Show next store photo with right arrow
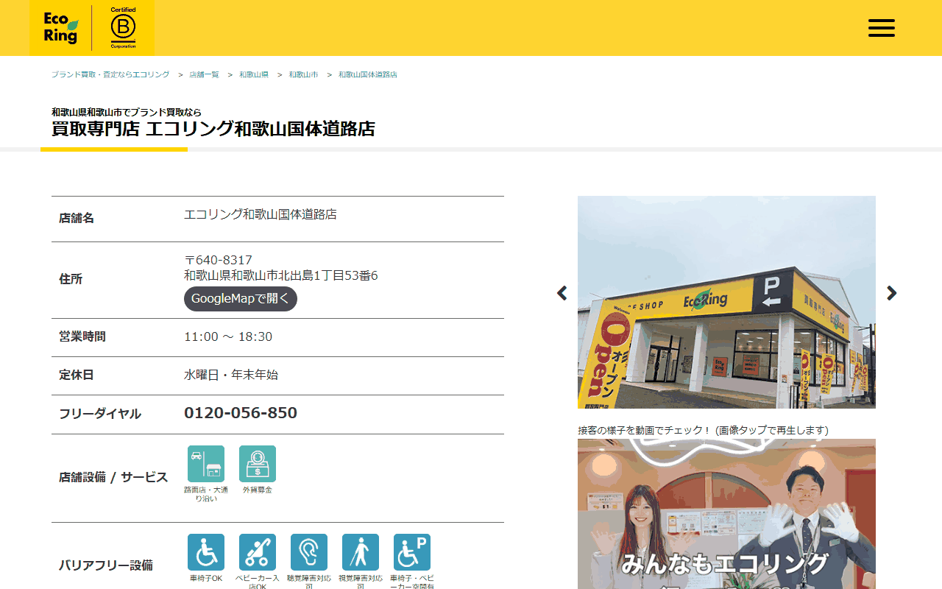The width and height of the screenshot is (942, 589). pyautogui.click(x=892, y=293)
